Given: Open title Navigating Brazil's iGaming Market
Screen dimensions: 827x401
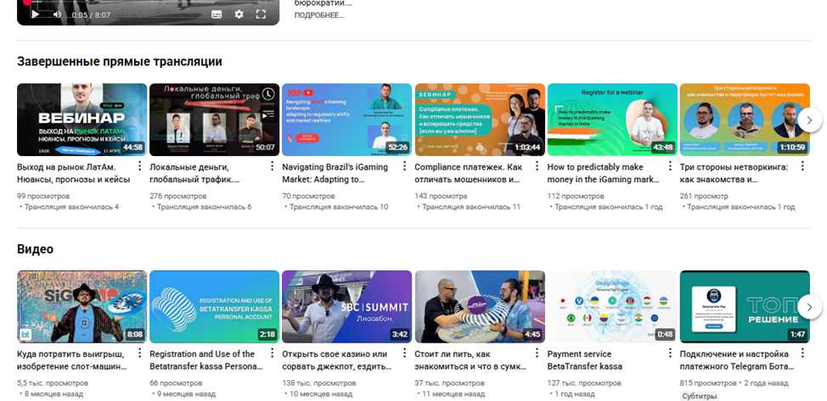Looking at the screenshot, I should [x=335, y=173].
